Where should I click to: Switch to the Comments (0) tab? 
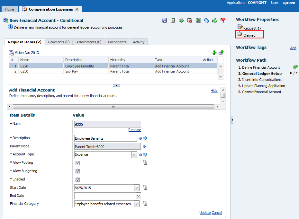(59, 42)
